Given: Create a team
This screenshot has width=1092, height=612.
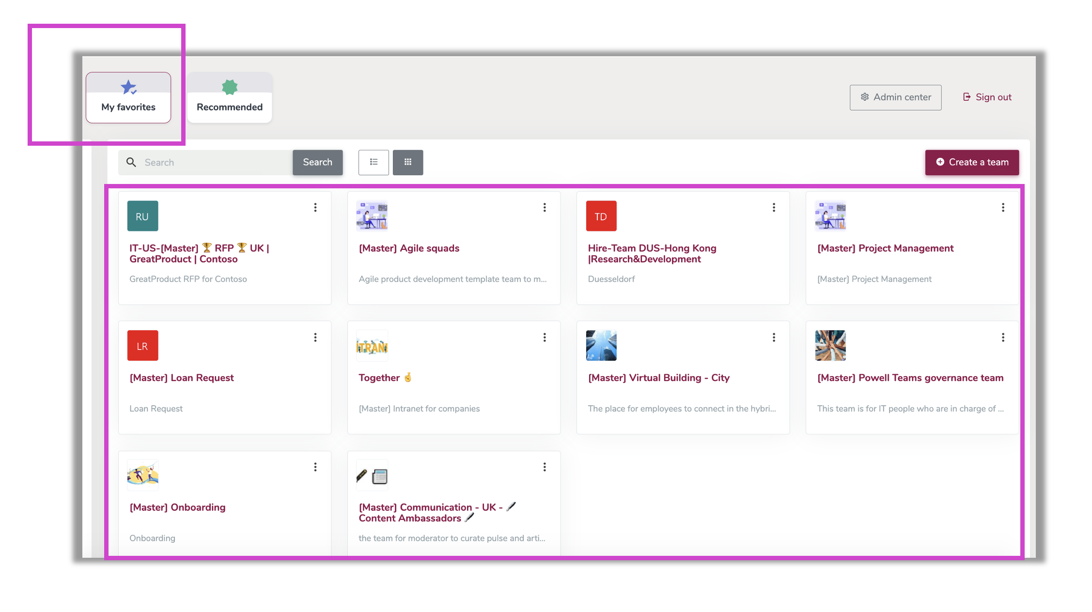Looking at the screenshot, I should pyautogui.click(x=972, y=162).
